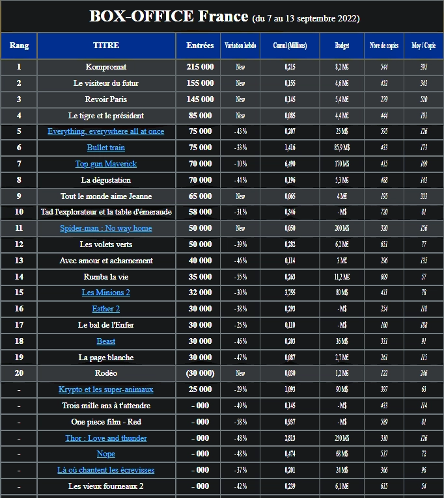Screen dimensions: 444x498
Task: Follow the Spider-man : No way home link
Action: (x=106, y=228)
